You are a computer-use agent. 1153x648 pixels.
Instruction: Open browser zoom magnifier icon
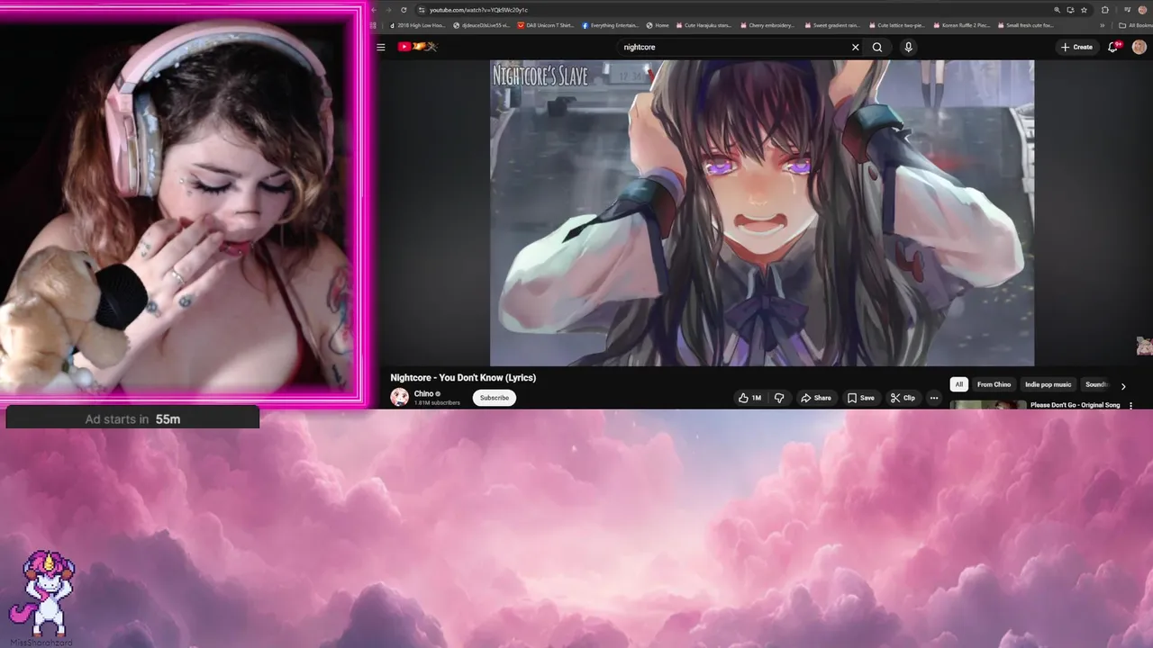(x=1057, y=10)
